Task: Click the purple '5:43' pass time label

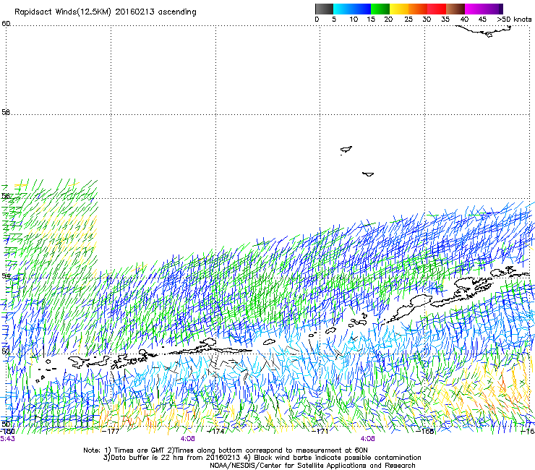Action: (7, 439)
